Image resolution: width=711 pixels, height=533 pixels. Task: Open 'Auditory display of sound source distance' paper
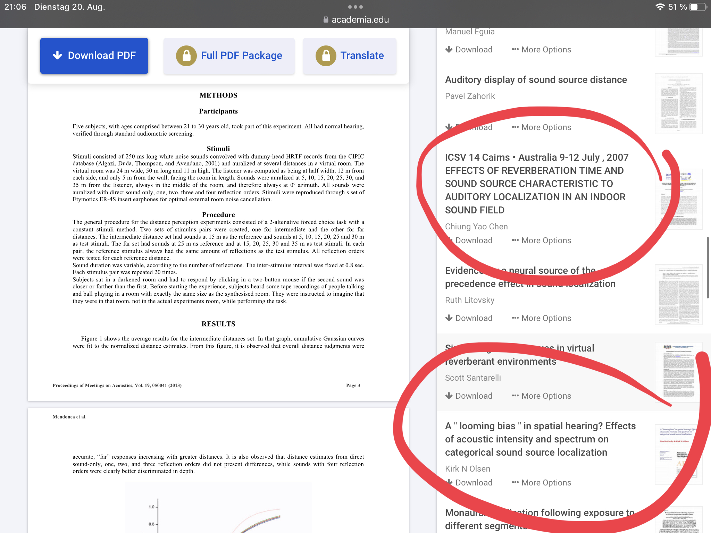(x=536, y=80)
